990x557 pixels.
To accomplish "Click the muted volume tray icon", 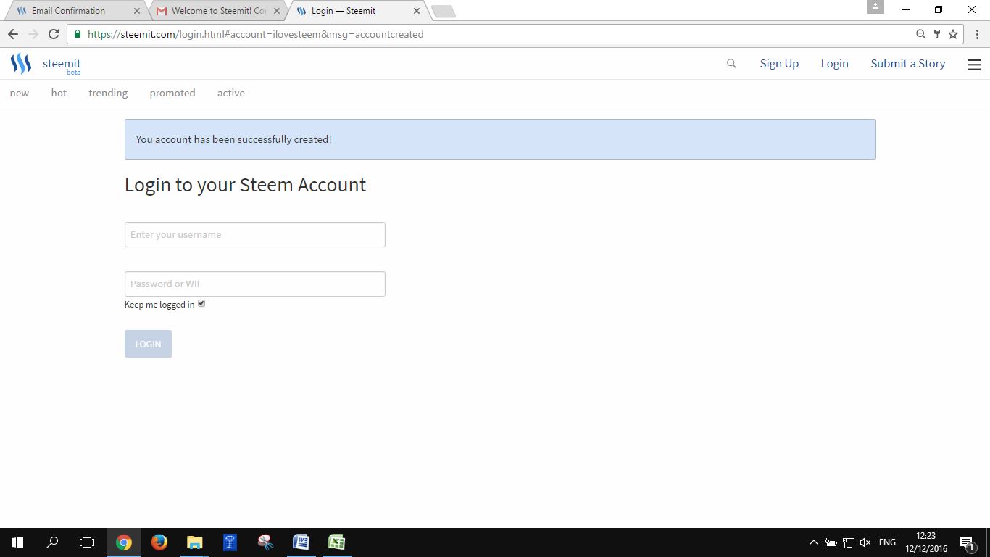I will tap(865, 542).
